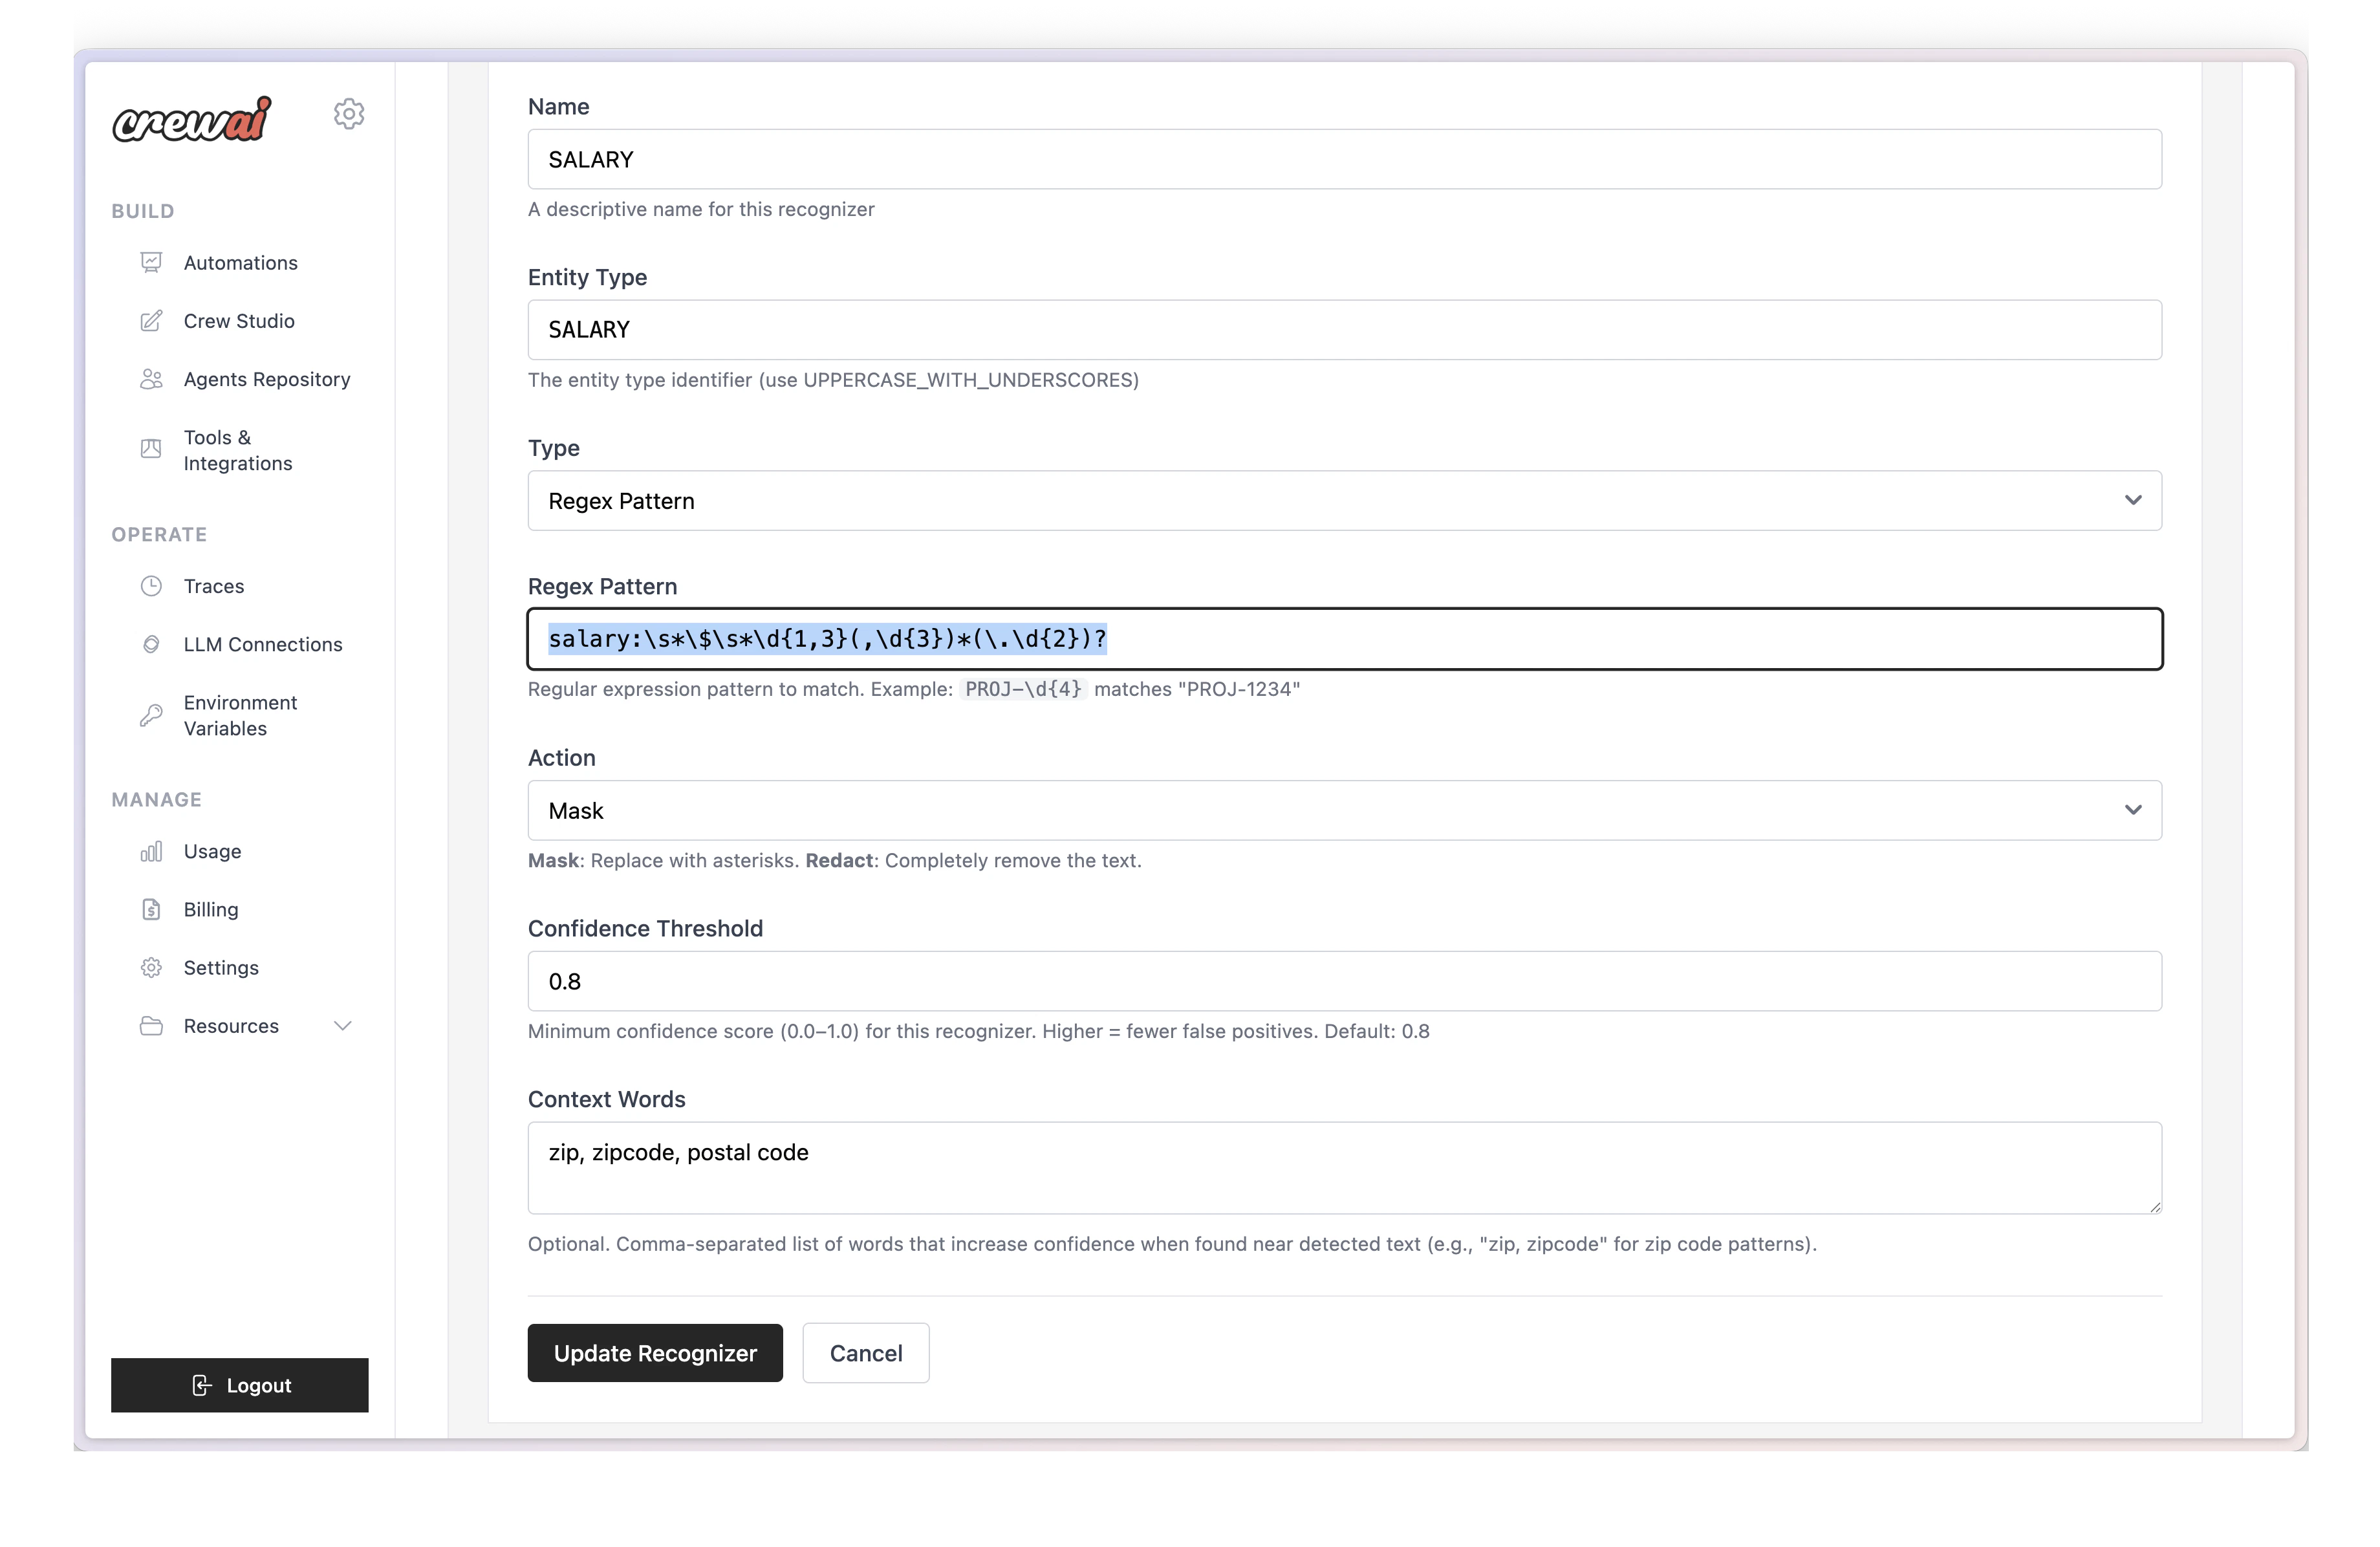Expand the Resources section chevron
The height and width of the screenshot is (1547, 2380).
[343, 1025]
